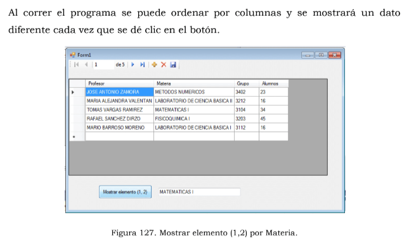Viewport: 416px width, 241px height.
Task: Click the 'de 5' record count label
Action: coord(120,65)
